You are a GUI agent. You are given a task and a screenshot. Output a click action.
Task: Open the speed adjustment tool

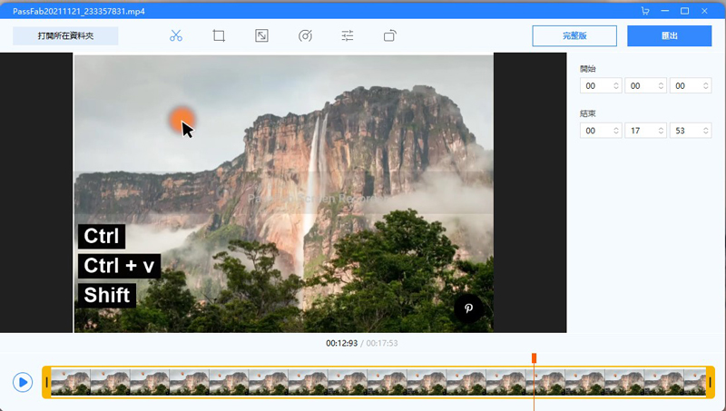coord(305,36)
